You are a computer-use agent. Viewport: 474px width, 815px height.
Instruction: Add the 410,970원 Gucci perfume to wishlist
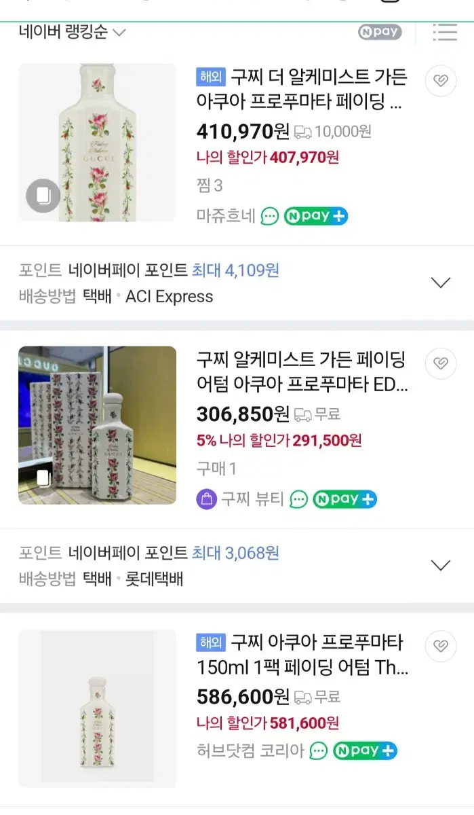pyautogui.click(x=441, y=81)
